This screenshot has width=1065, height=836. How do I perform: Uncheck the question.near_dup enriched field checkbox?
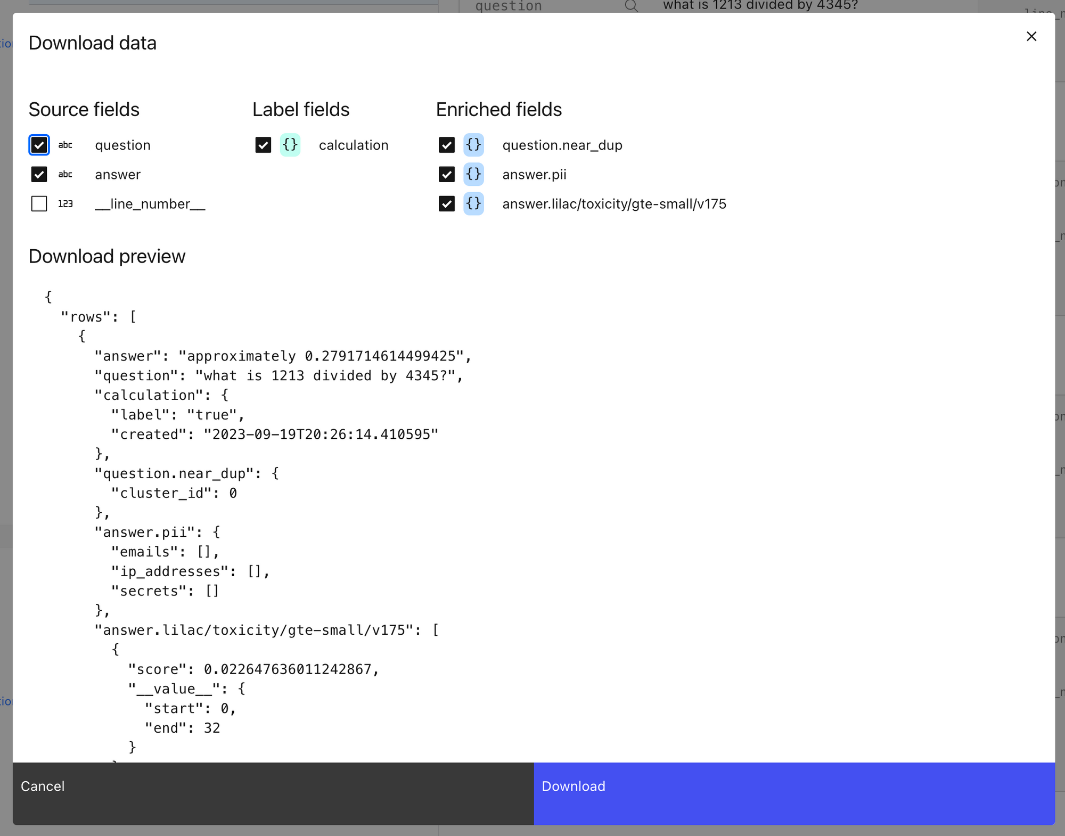(x=447, y=145)
